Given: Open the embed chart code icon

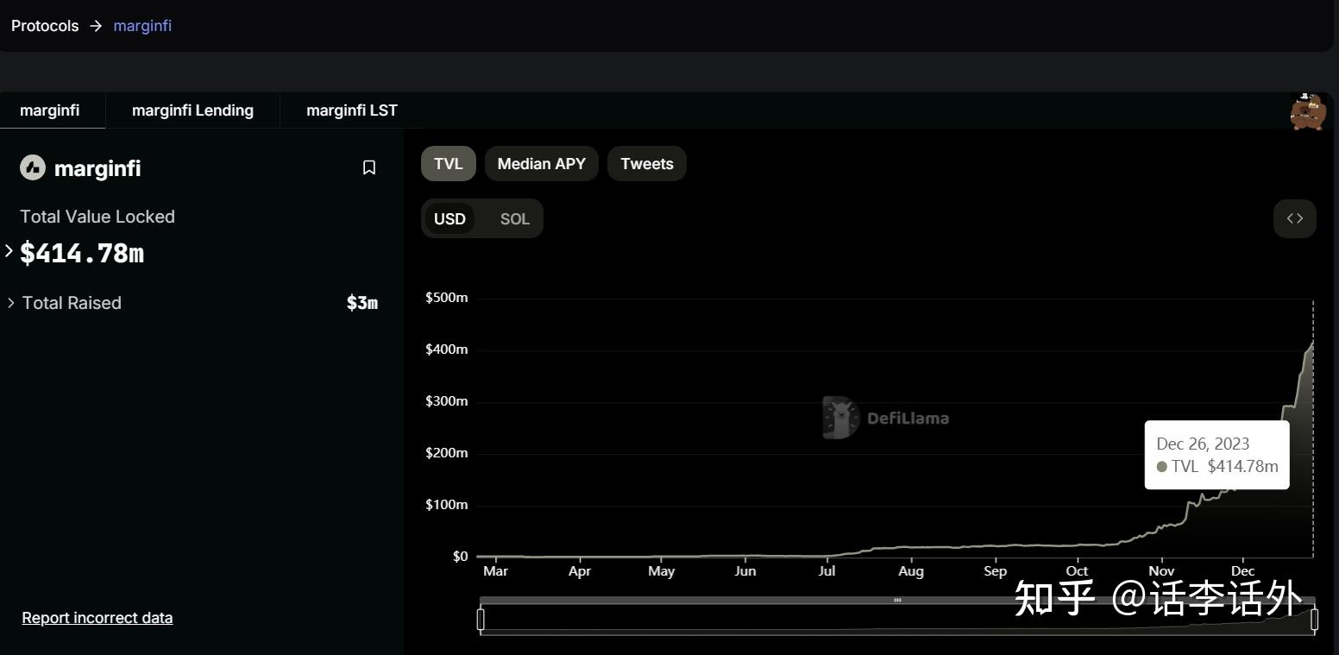Looking at the screenshot, I should [1294, 218].
